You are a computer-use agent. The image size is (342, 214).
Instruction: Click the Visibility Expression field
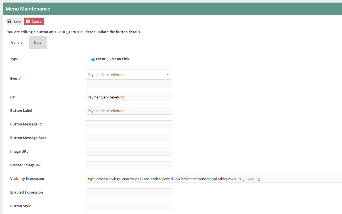click(x=170, y=179)
